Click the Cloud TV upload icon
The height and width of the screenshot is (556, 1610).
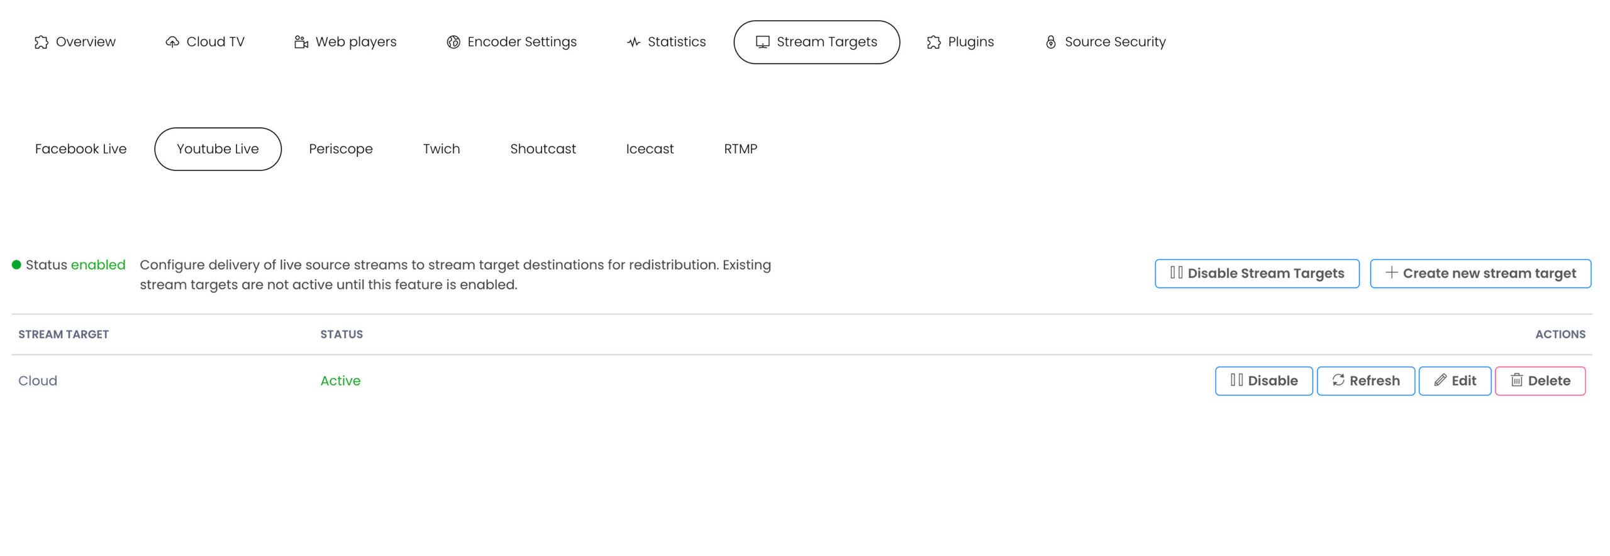172,42
